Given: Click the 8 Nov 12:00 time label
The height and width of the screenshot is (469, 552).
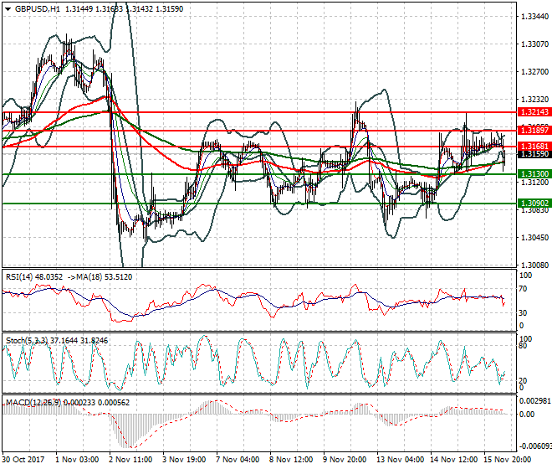Looking at the screenshot, I should [x=291, y=460].
